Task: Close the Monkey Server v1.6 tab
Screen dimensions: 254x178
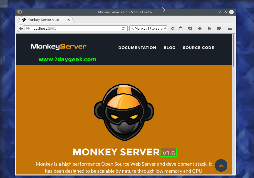Action: (68, 20)
